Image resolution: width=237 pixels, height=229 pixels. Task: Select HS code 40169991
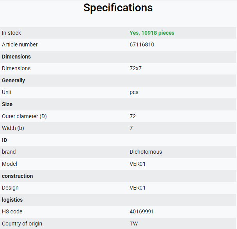(x=141, y=211)
